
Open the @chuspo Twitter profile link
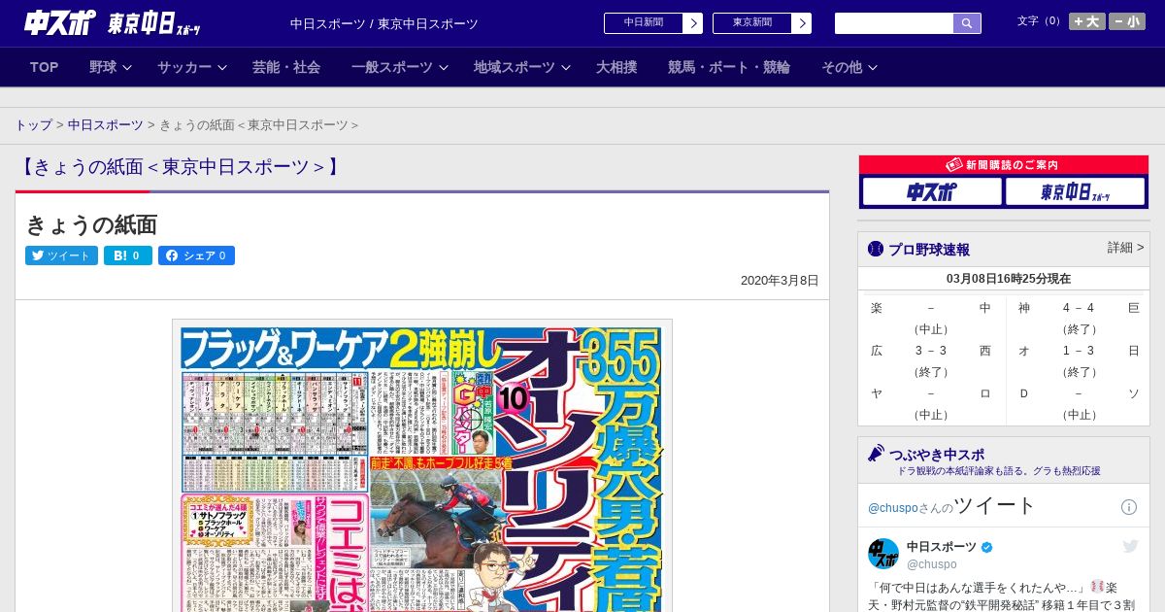(x=892, y=508)
